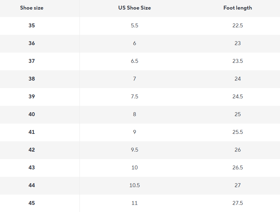Click foot length 27.5 value
The height and width of the screenshot is (212, 280).
(237, 203)
